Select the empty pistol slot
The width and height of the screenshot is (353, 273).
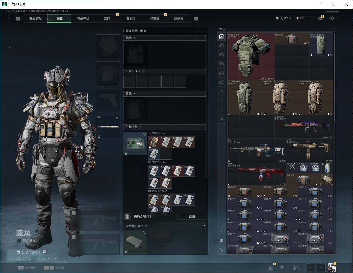tap(108, 100)
